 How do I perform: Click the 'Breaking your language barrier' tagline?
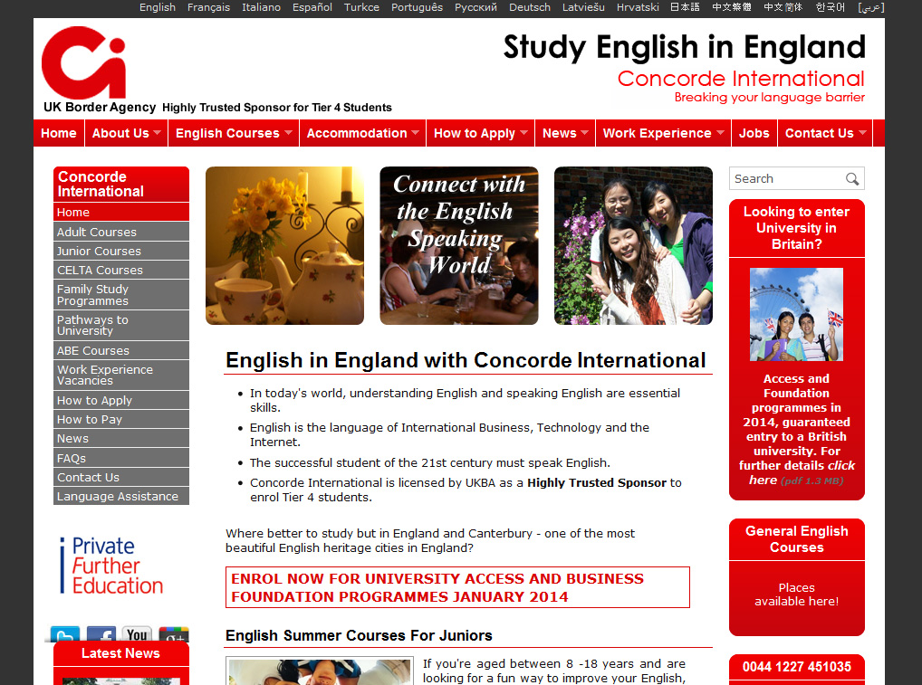coord(770,98)
